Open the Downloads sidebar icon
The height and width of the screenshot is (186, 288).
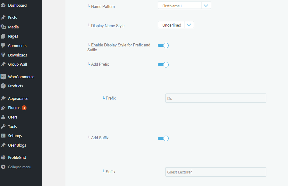(x=4, y=55)
